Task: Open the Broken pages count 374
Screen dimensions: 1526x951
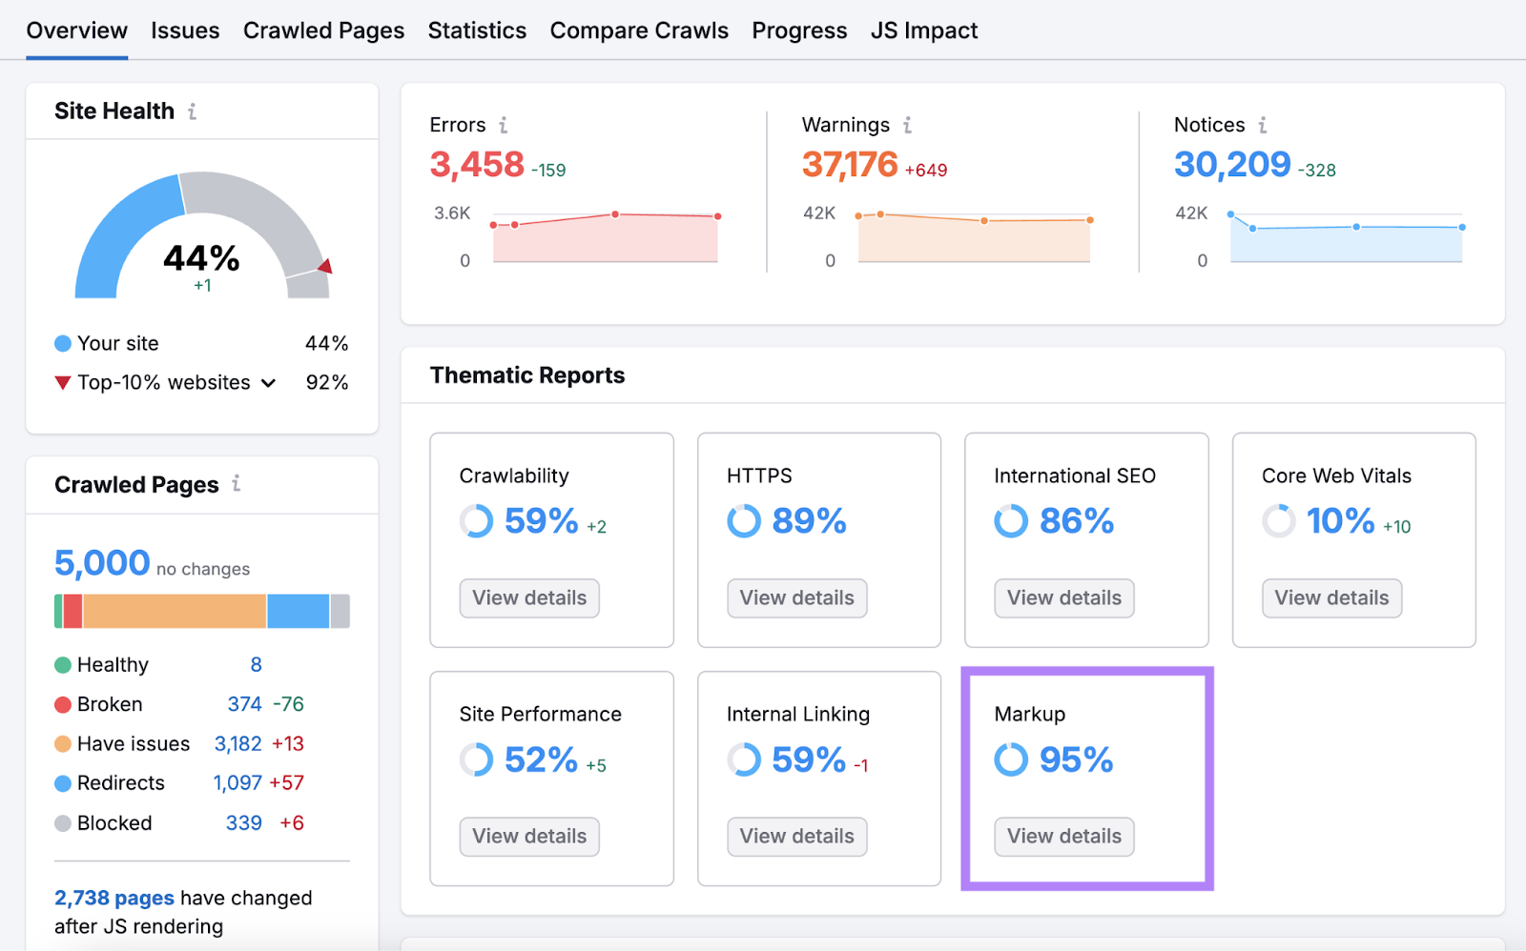Action: pos(244,704)
